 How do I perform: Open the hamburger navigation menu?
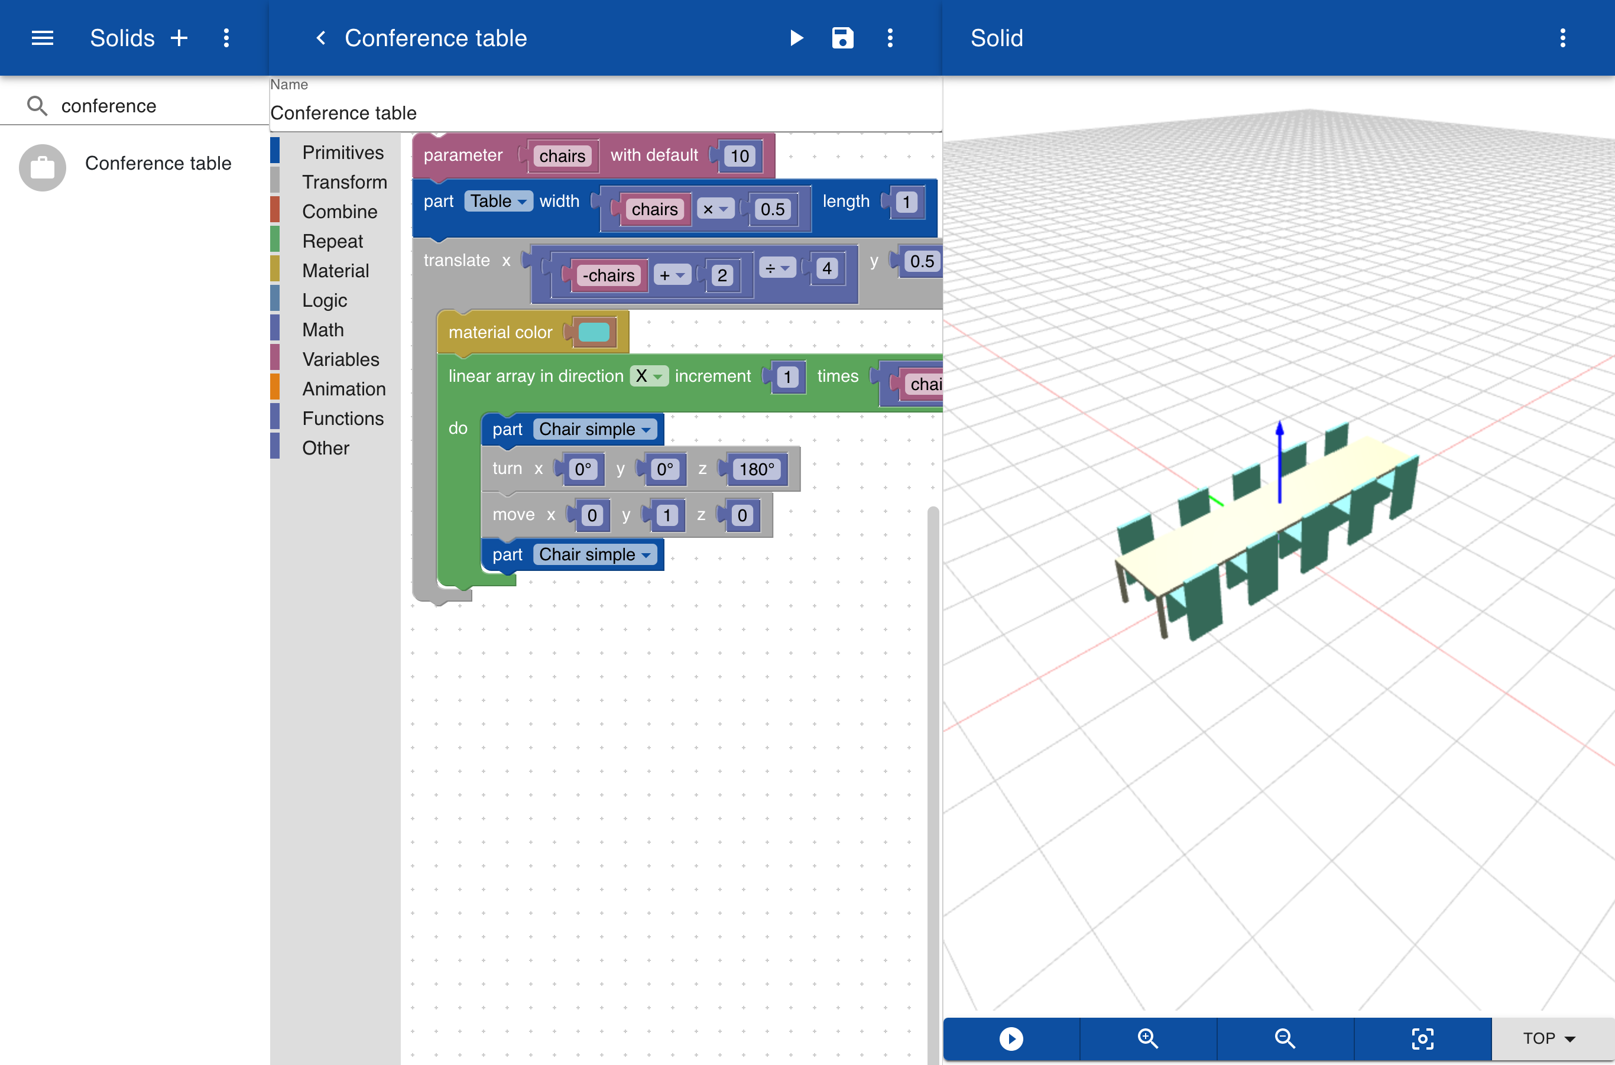[x=42, y=38]
